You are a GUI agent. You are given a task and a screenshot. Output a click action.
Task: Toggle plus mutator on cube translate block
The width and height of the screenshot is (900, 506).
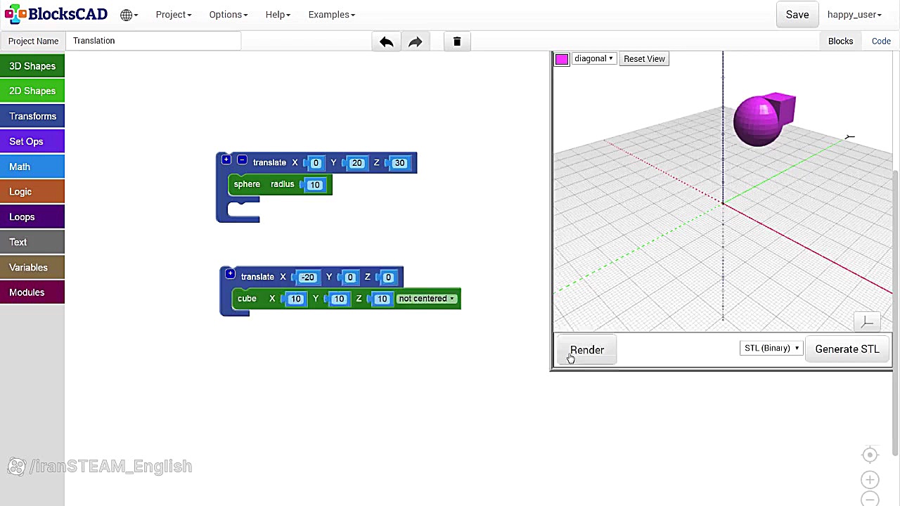tap(230, 274)
